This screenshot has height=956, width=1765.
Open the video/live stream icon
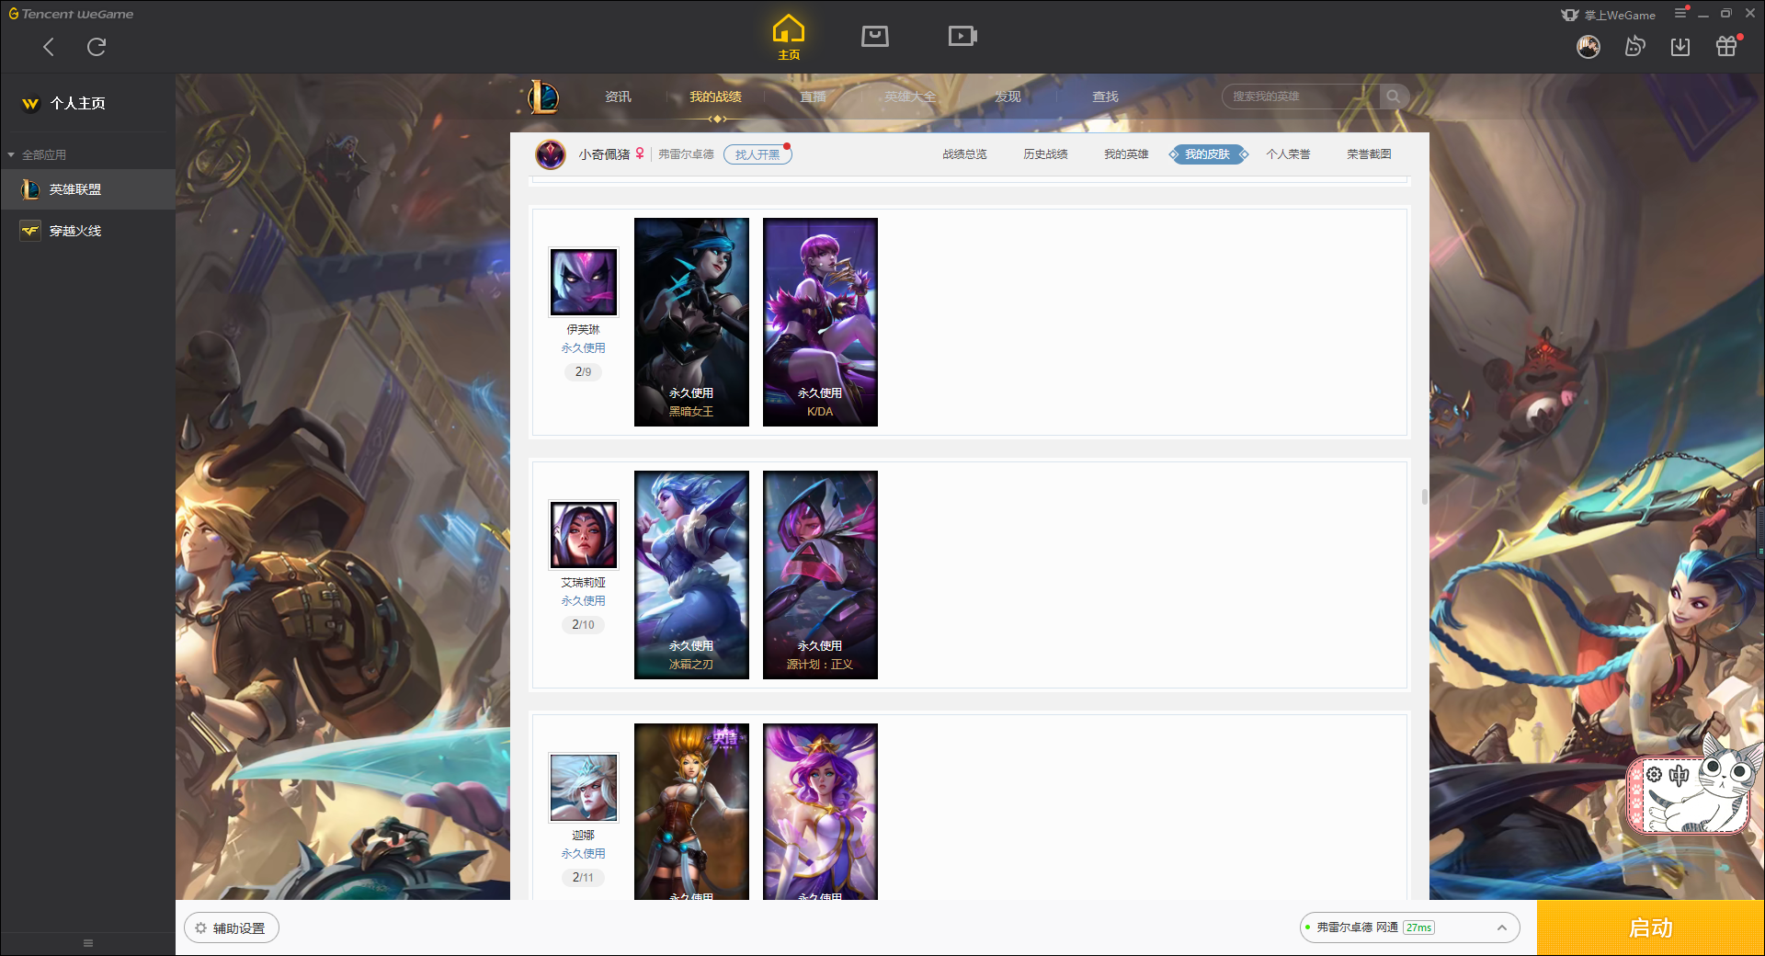pyautogui.click(x=962, y=36)
